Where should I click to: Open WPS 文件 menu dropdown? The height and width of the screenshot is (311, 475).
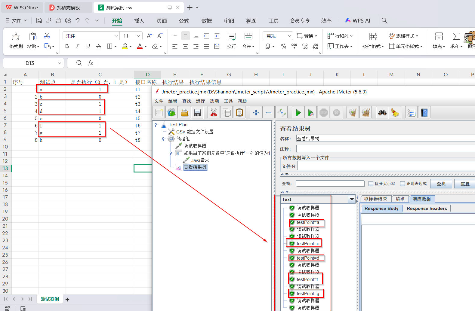16,20
